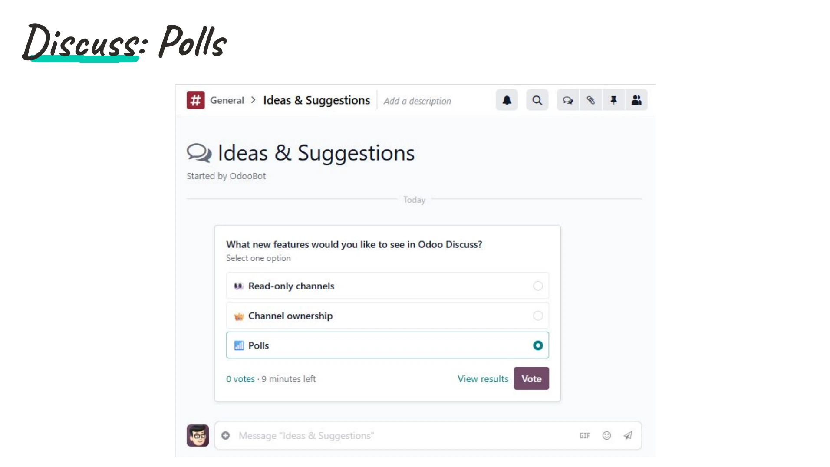Click the threads/conversations icon in toolbar

point(568,100)
